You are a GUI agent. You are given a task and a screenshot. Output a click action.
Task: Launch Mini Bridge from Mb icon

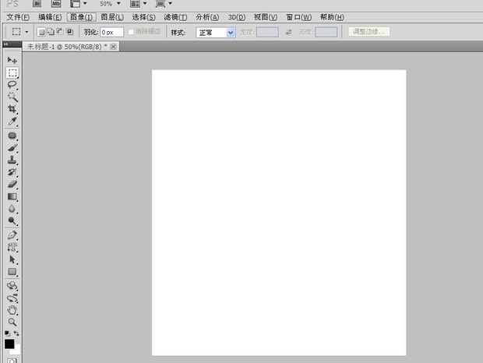pos(56,4)
